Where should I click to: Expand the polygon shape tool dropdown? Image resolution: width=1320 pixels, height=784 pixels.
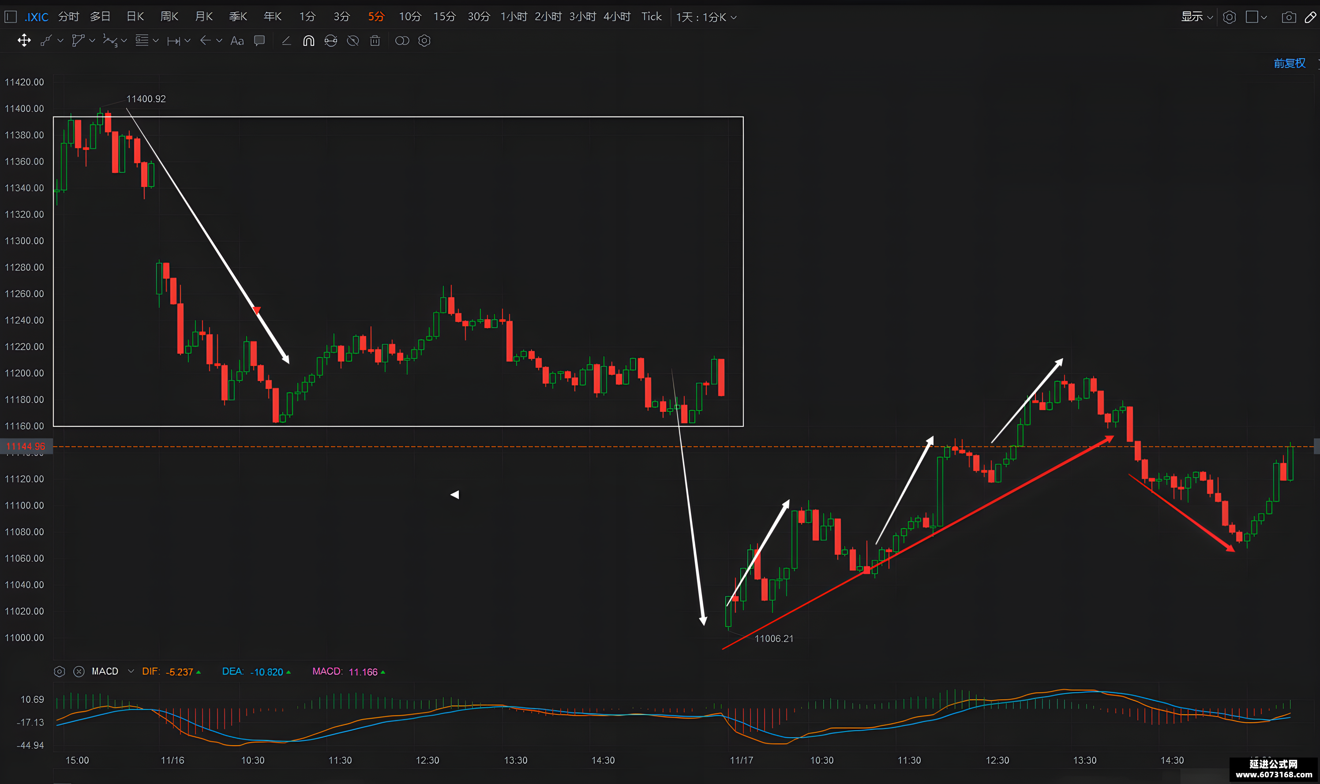[x=92, y=41]
